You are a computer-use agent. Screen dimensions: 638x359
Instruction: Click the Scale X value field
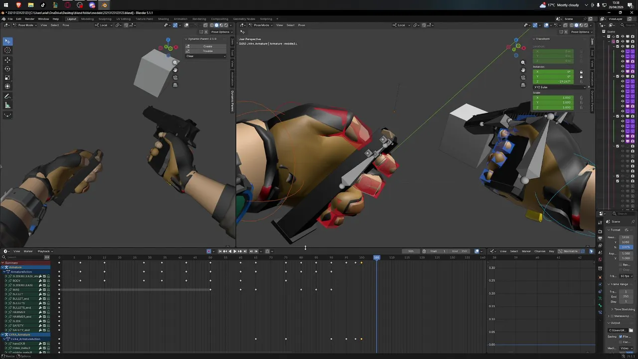[553, 98]
